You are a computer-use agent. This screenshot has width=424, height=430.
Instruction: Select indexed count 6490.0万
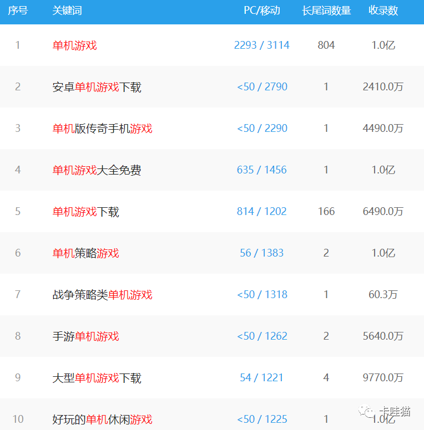click(x=383, y=212)
